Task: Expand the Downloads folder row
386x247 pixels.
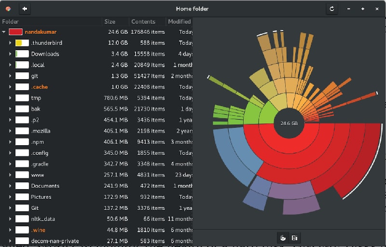Action: click(x=10, y=54)
